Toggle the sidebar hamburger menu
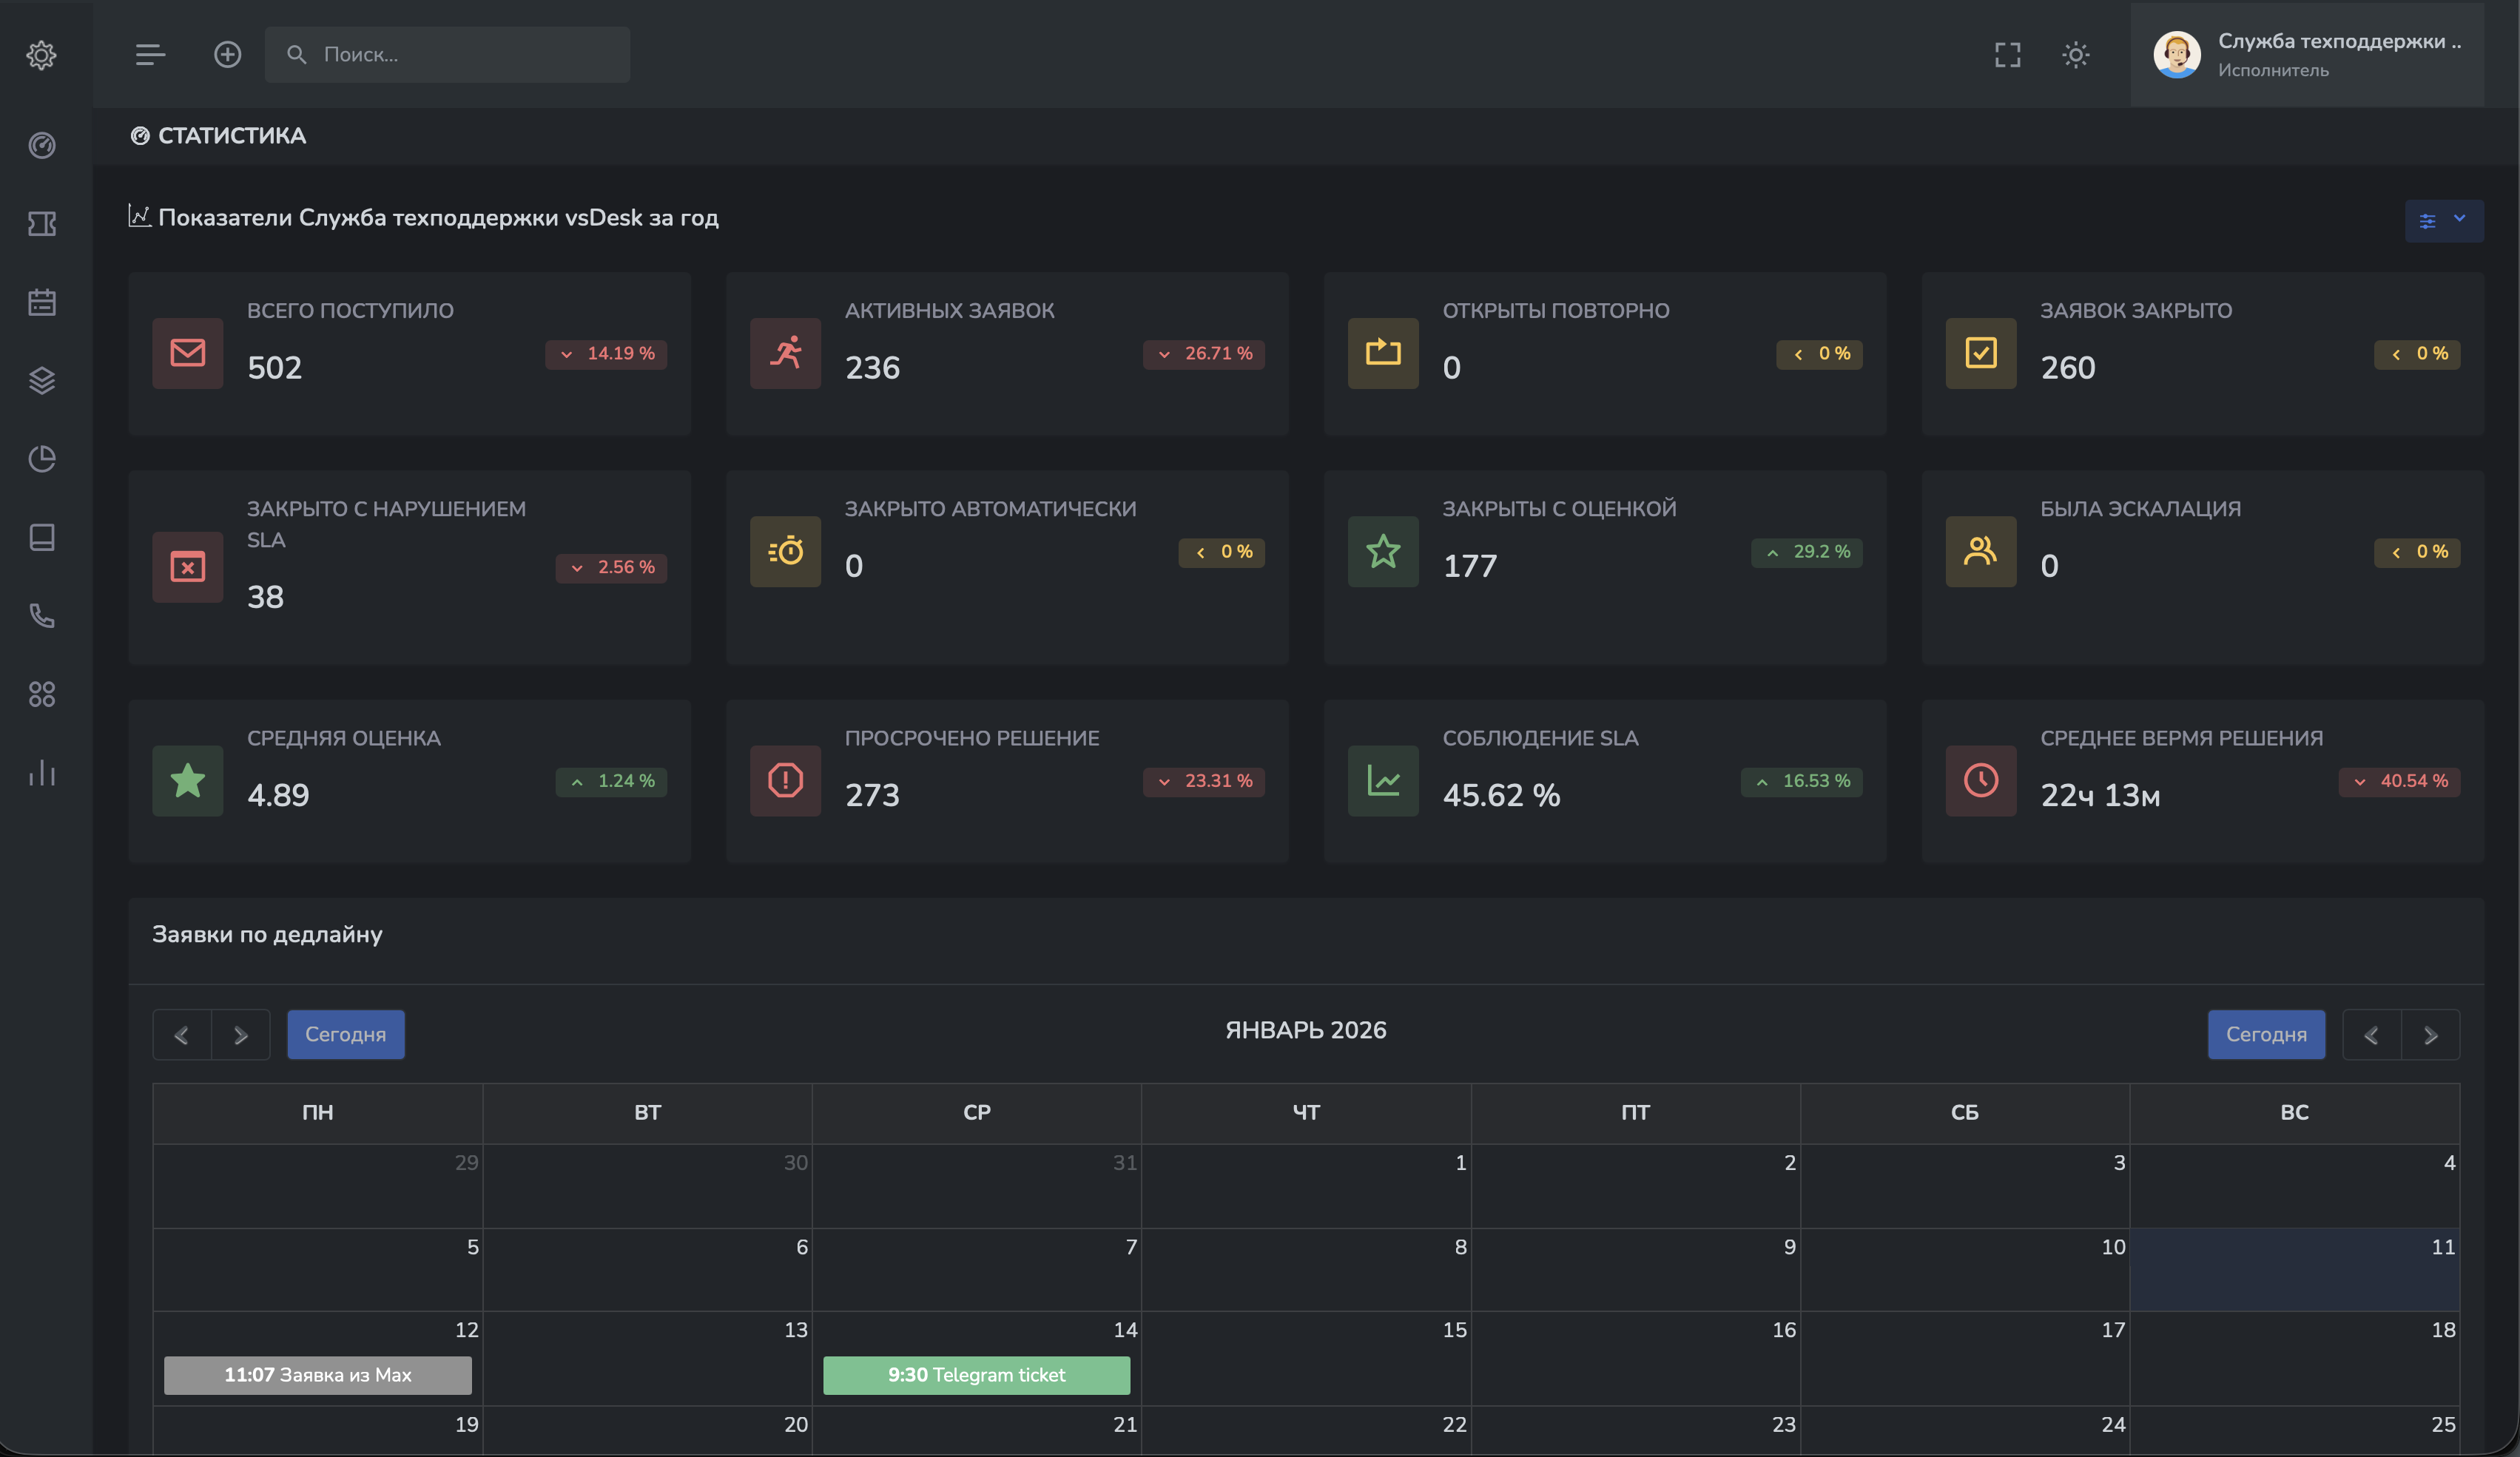This screenshot has height=1457, width=2520. click(150, 55)
